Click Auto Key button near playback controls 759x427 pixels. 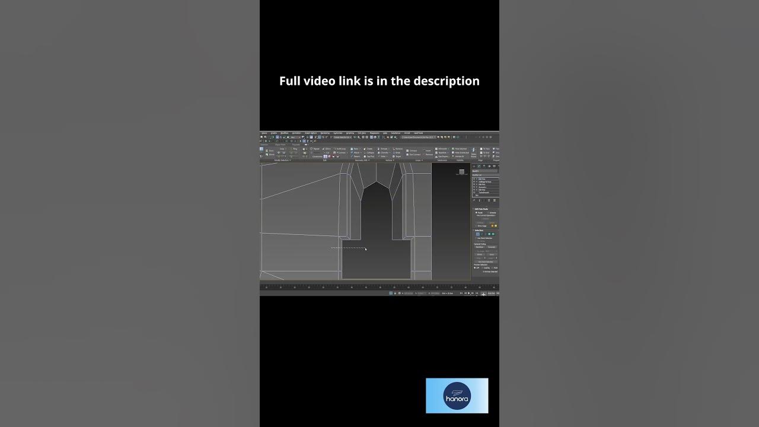492,293
